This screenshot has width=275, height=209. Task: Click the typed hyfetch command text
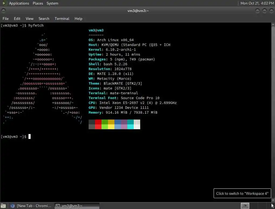36,26
